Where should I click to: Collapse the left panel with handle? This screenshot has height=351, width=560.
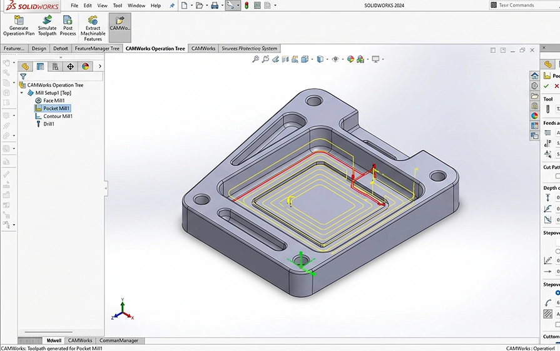point(106,188)
